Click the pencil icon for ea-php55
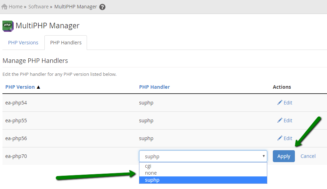327x189 pixels. tap(279, 120)
